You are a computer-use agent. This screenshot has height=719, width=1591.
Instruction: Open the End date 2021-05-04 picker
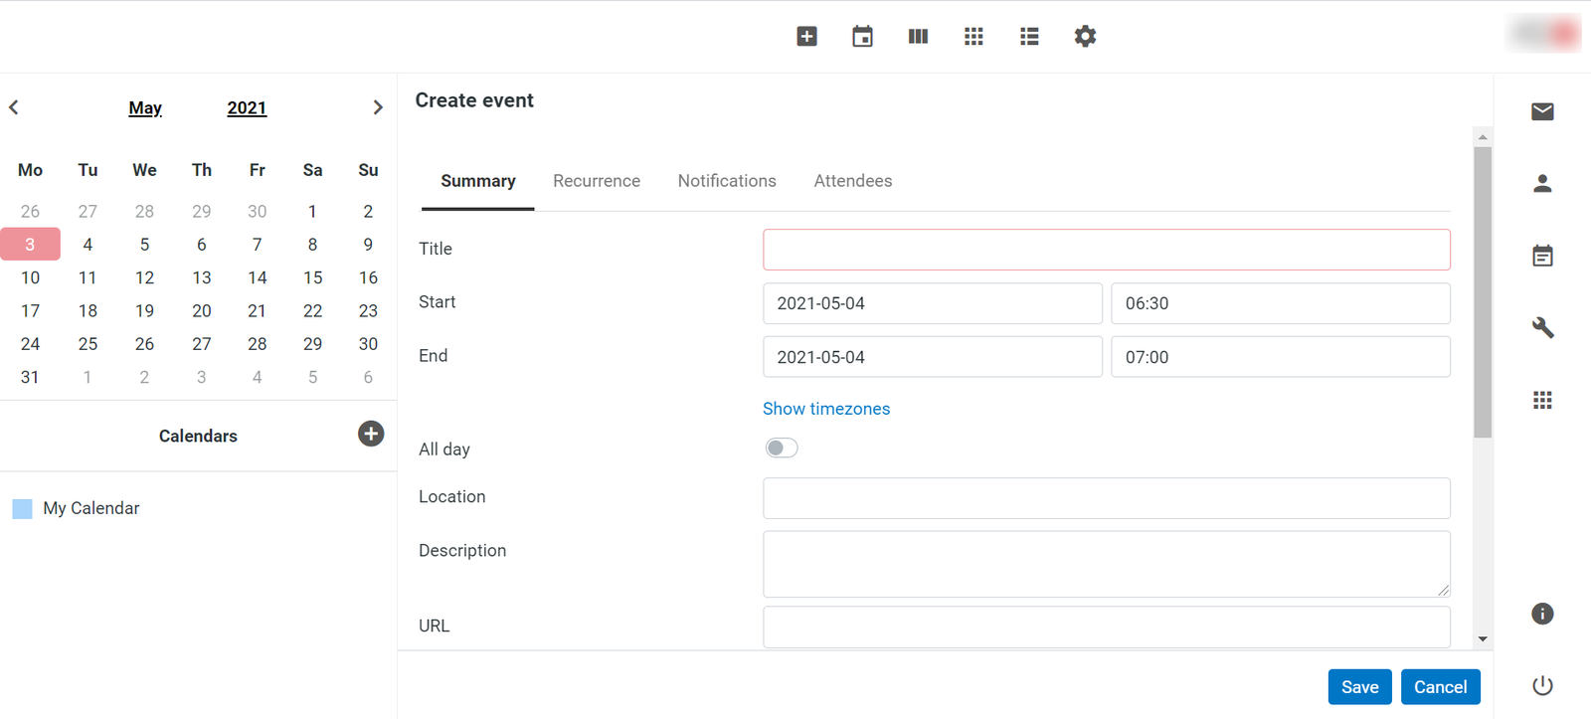[x=933, y=357]
